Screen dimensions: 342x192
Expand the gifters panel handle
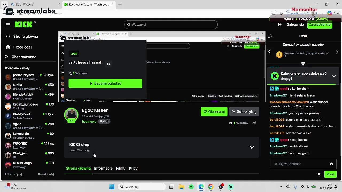303,64
